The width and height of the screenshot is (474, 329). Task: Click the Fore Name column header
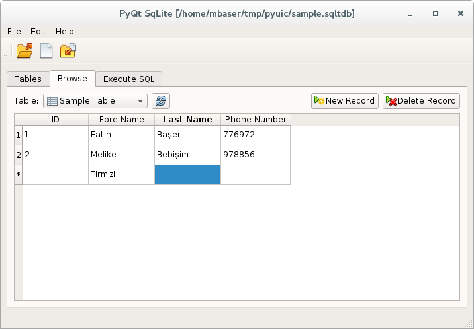122,120
